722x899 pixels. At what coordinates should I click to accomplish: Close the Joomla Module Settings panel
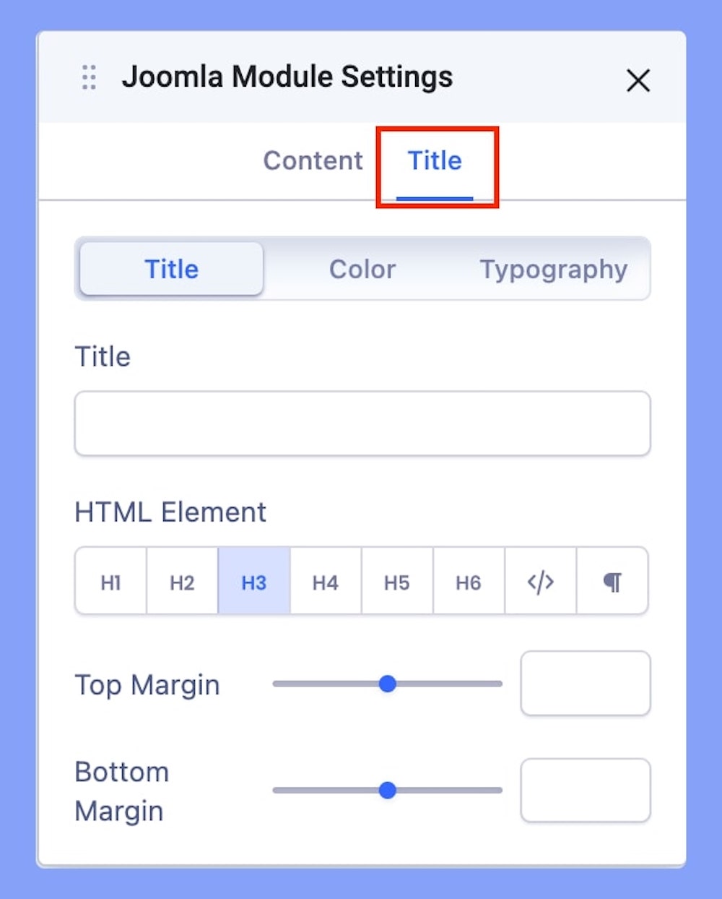(638, 80)
